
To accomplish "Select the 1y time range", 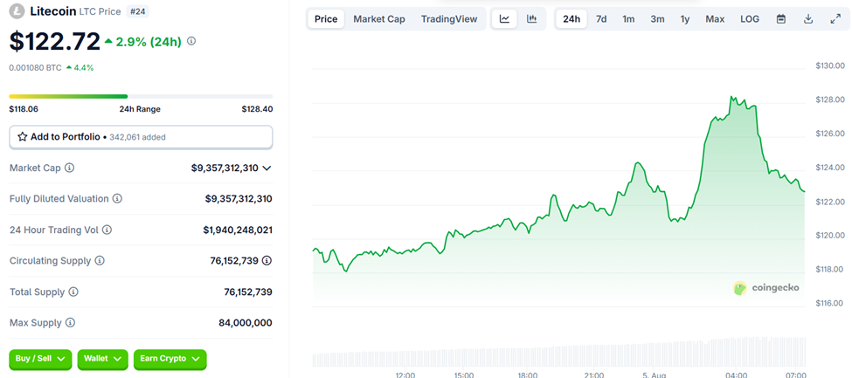I will click(x=684, y=19).
